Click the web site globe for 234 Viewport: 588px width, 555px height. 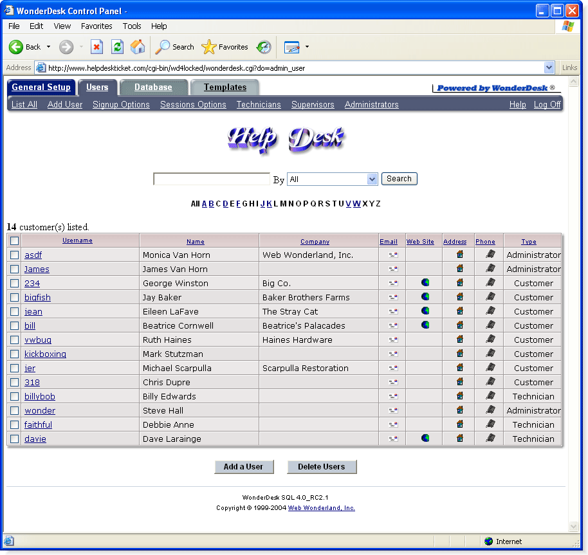coord(425,282)
